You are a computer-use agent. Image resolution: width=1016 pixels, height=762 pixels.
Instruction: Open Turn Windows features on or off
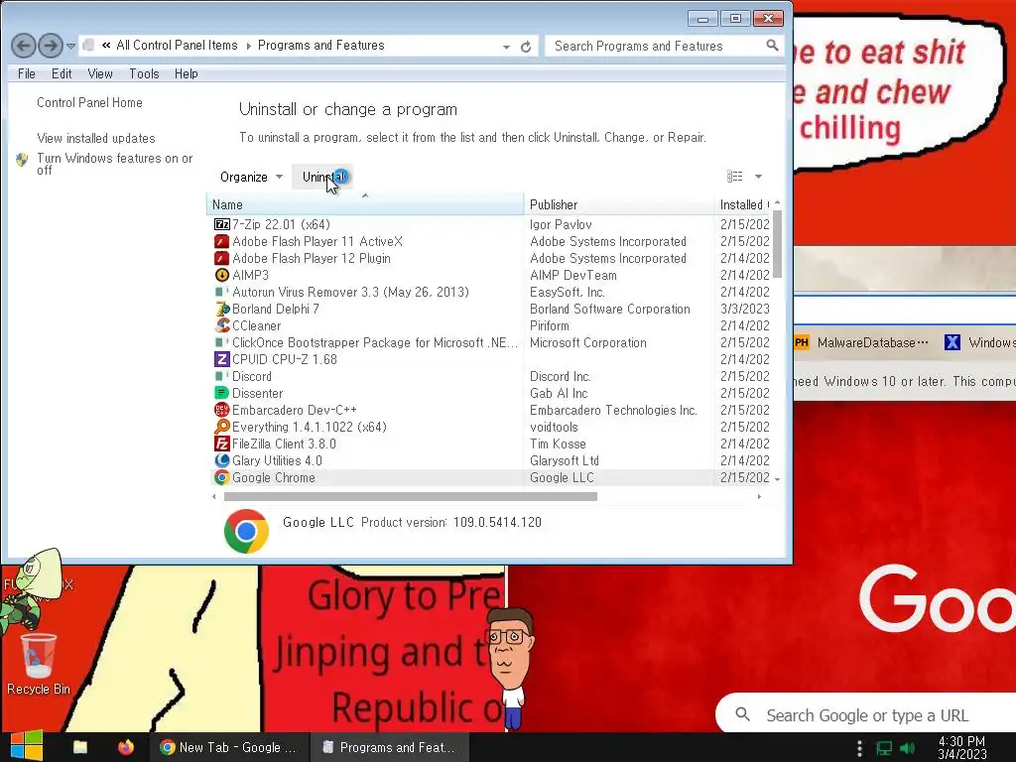click(x=115, y=164)
